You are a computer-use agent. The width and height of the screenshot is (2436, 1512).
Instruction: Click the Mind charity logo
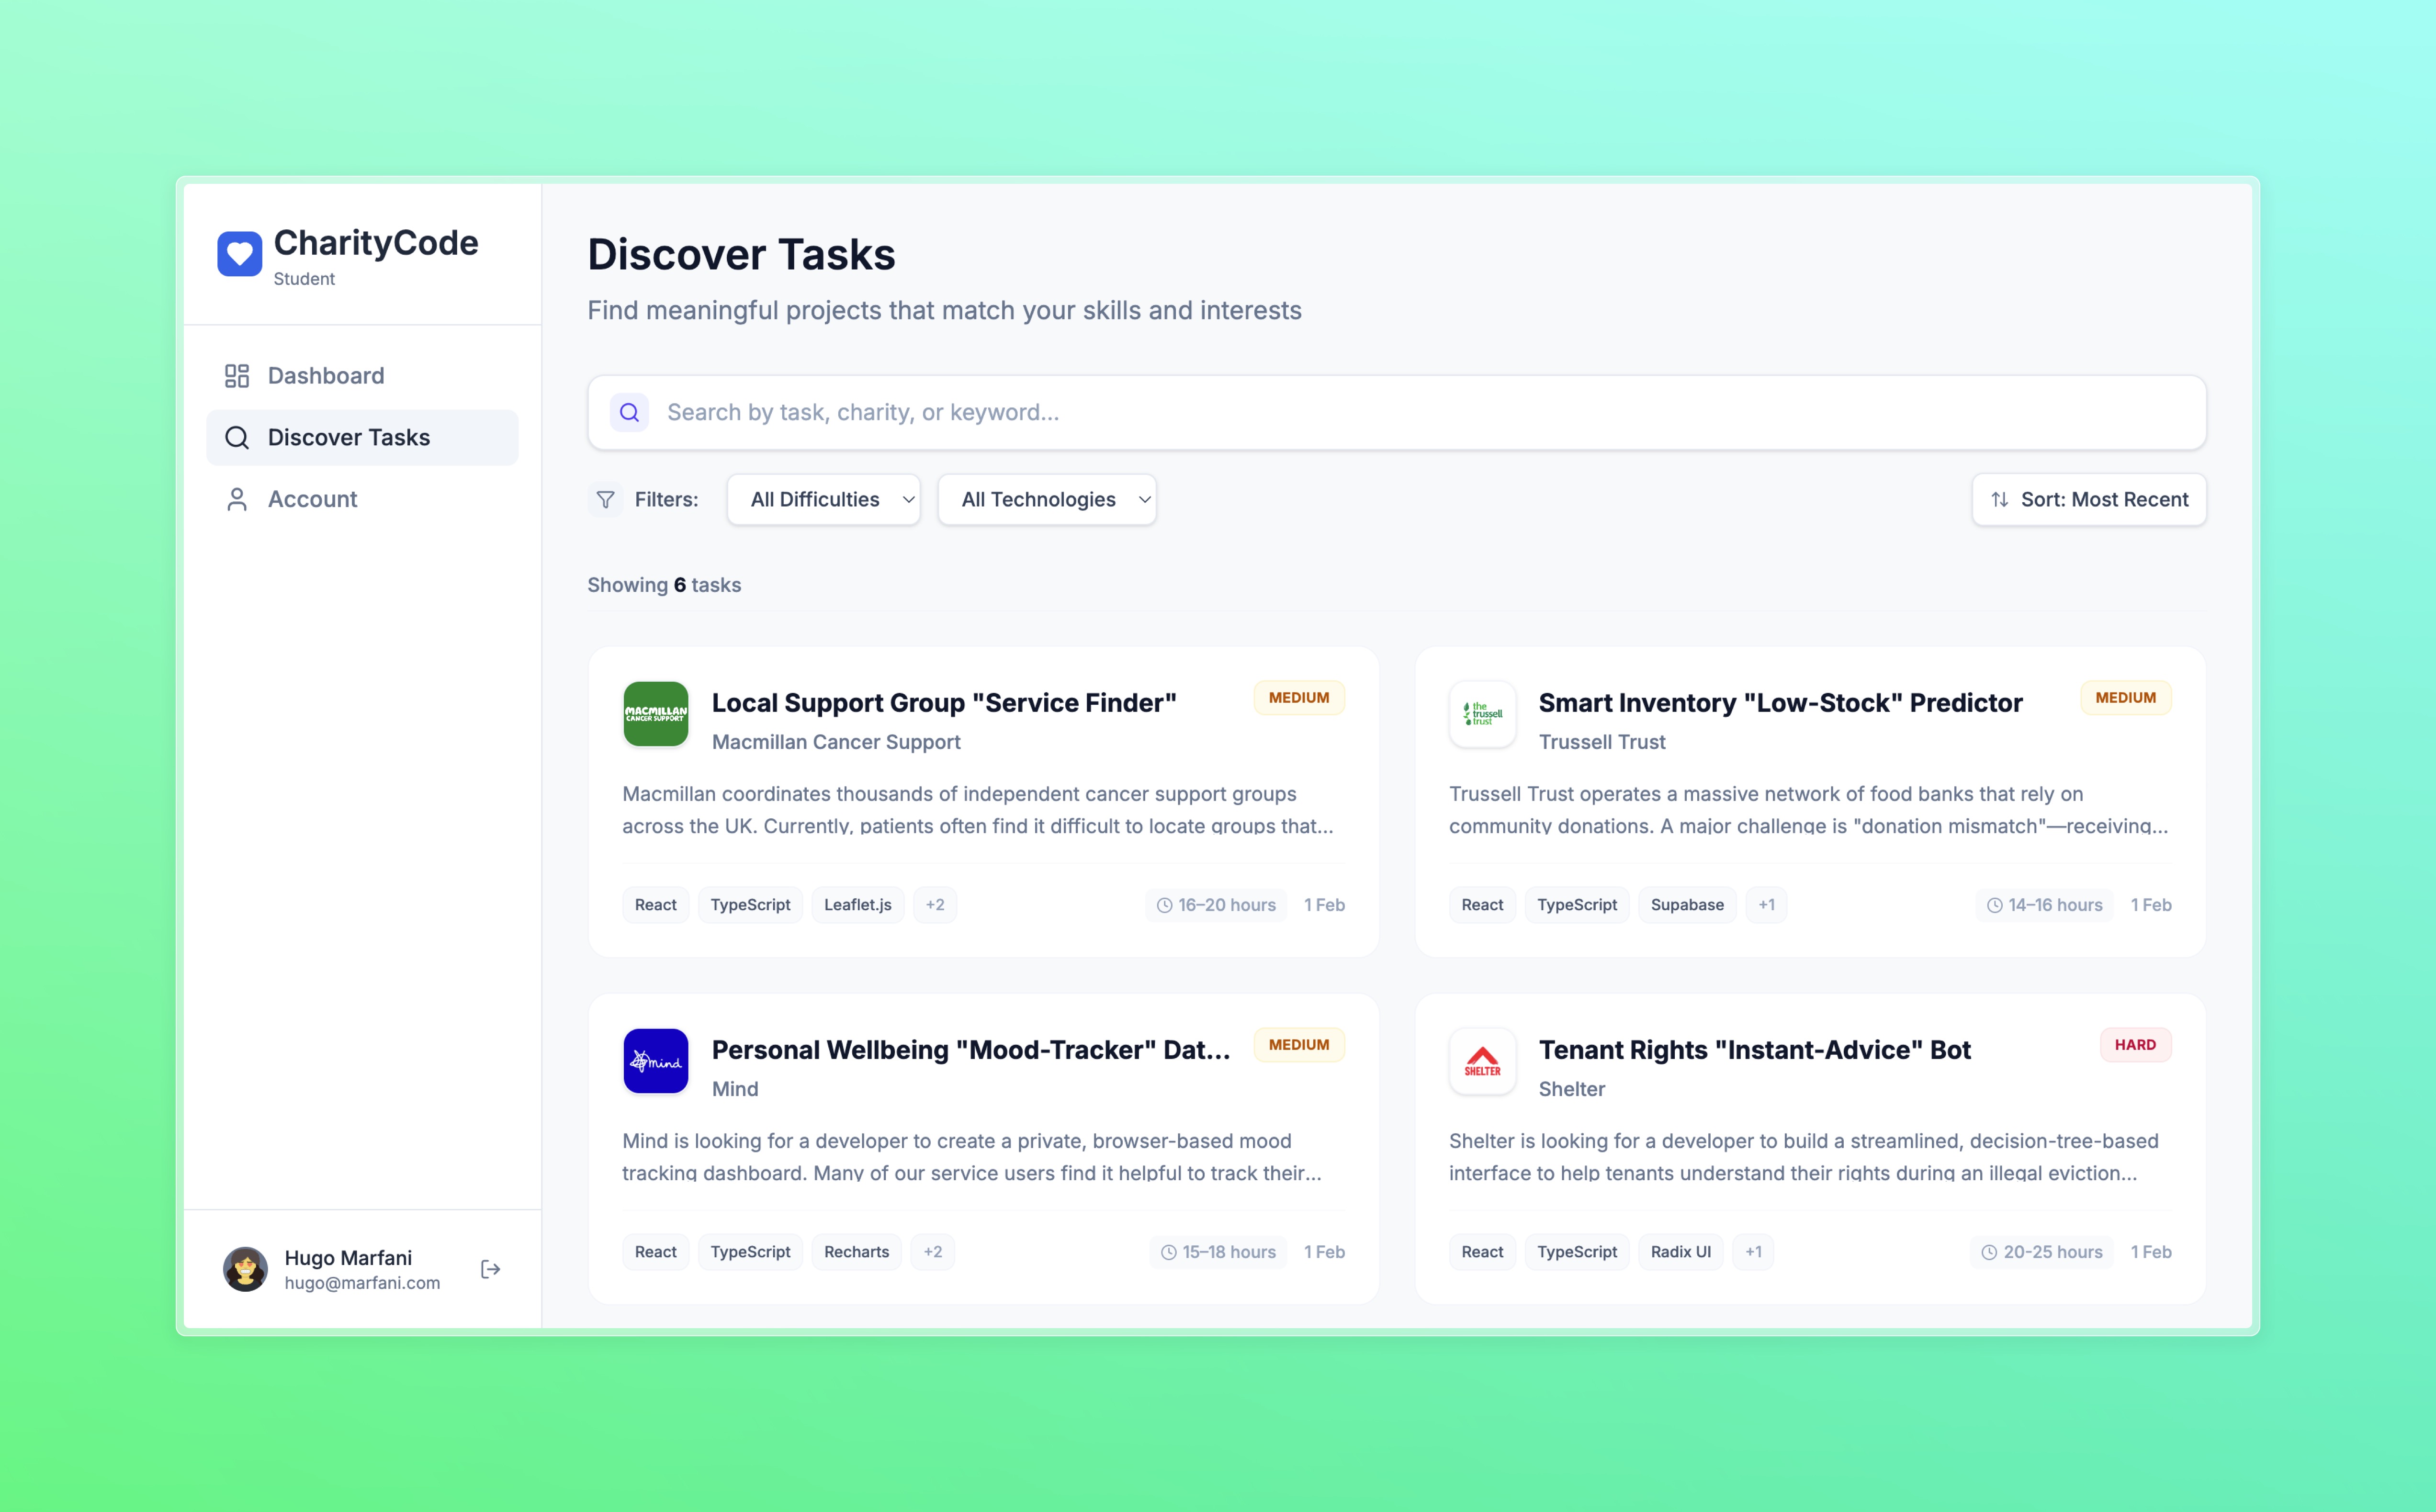(x=655, y=1061)
